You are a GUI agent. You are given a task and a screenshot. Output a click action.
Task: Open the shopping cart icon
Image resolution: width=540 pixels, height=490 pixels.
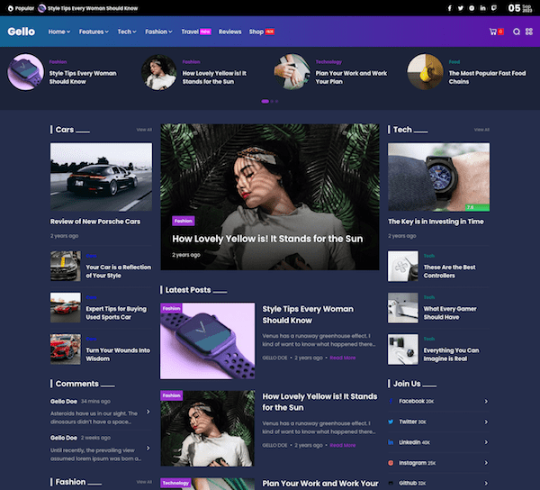493,32
